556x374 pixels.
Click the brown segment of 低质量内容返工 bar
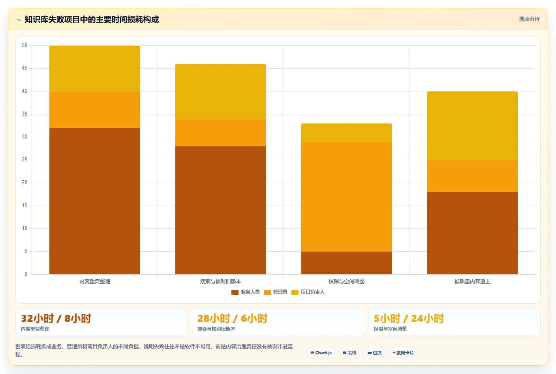[473, 233]
